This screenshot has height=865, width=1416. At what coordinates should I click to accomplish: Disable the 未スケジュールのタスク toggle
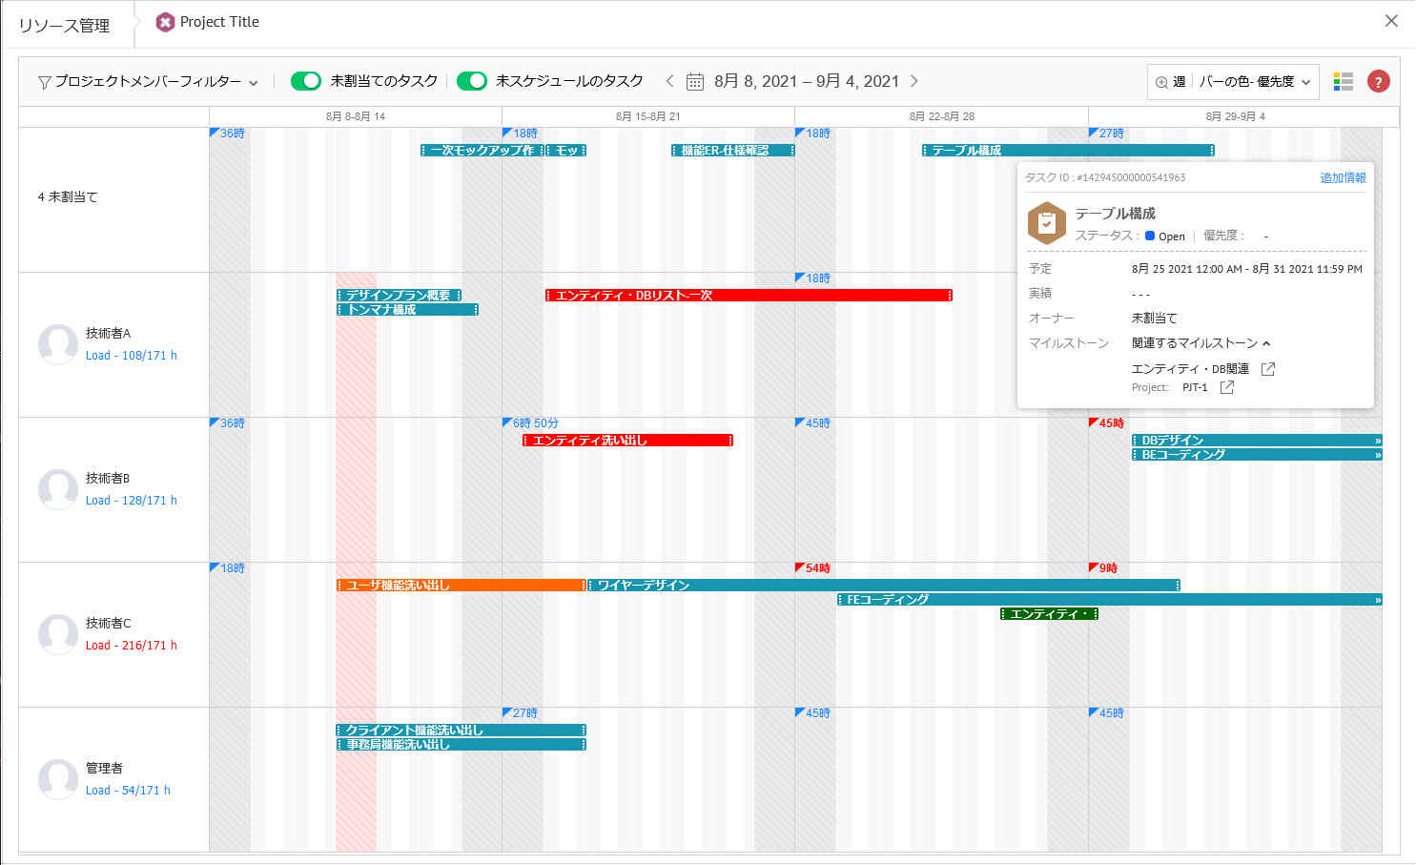pos(473,81)
